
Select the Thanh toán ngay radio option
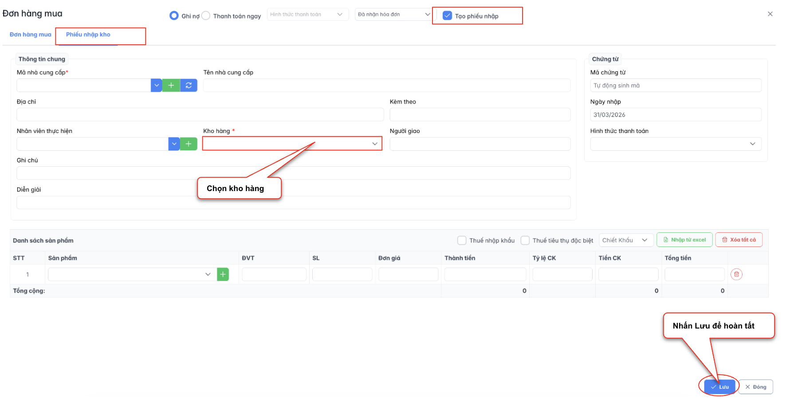206,16
